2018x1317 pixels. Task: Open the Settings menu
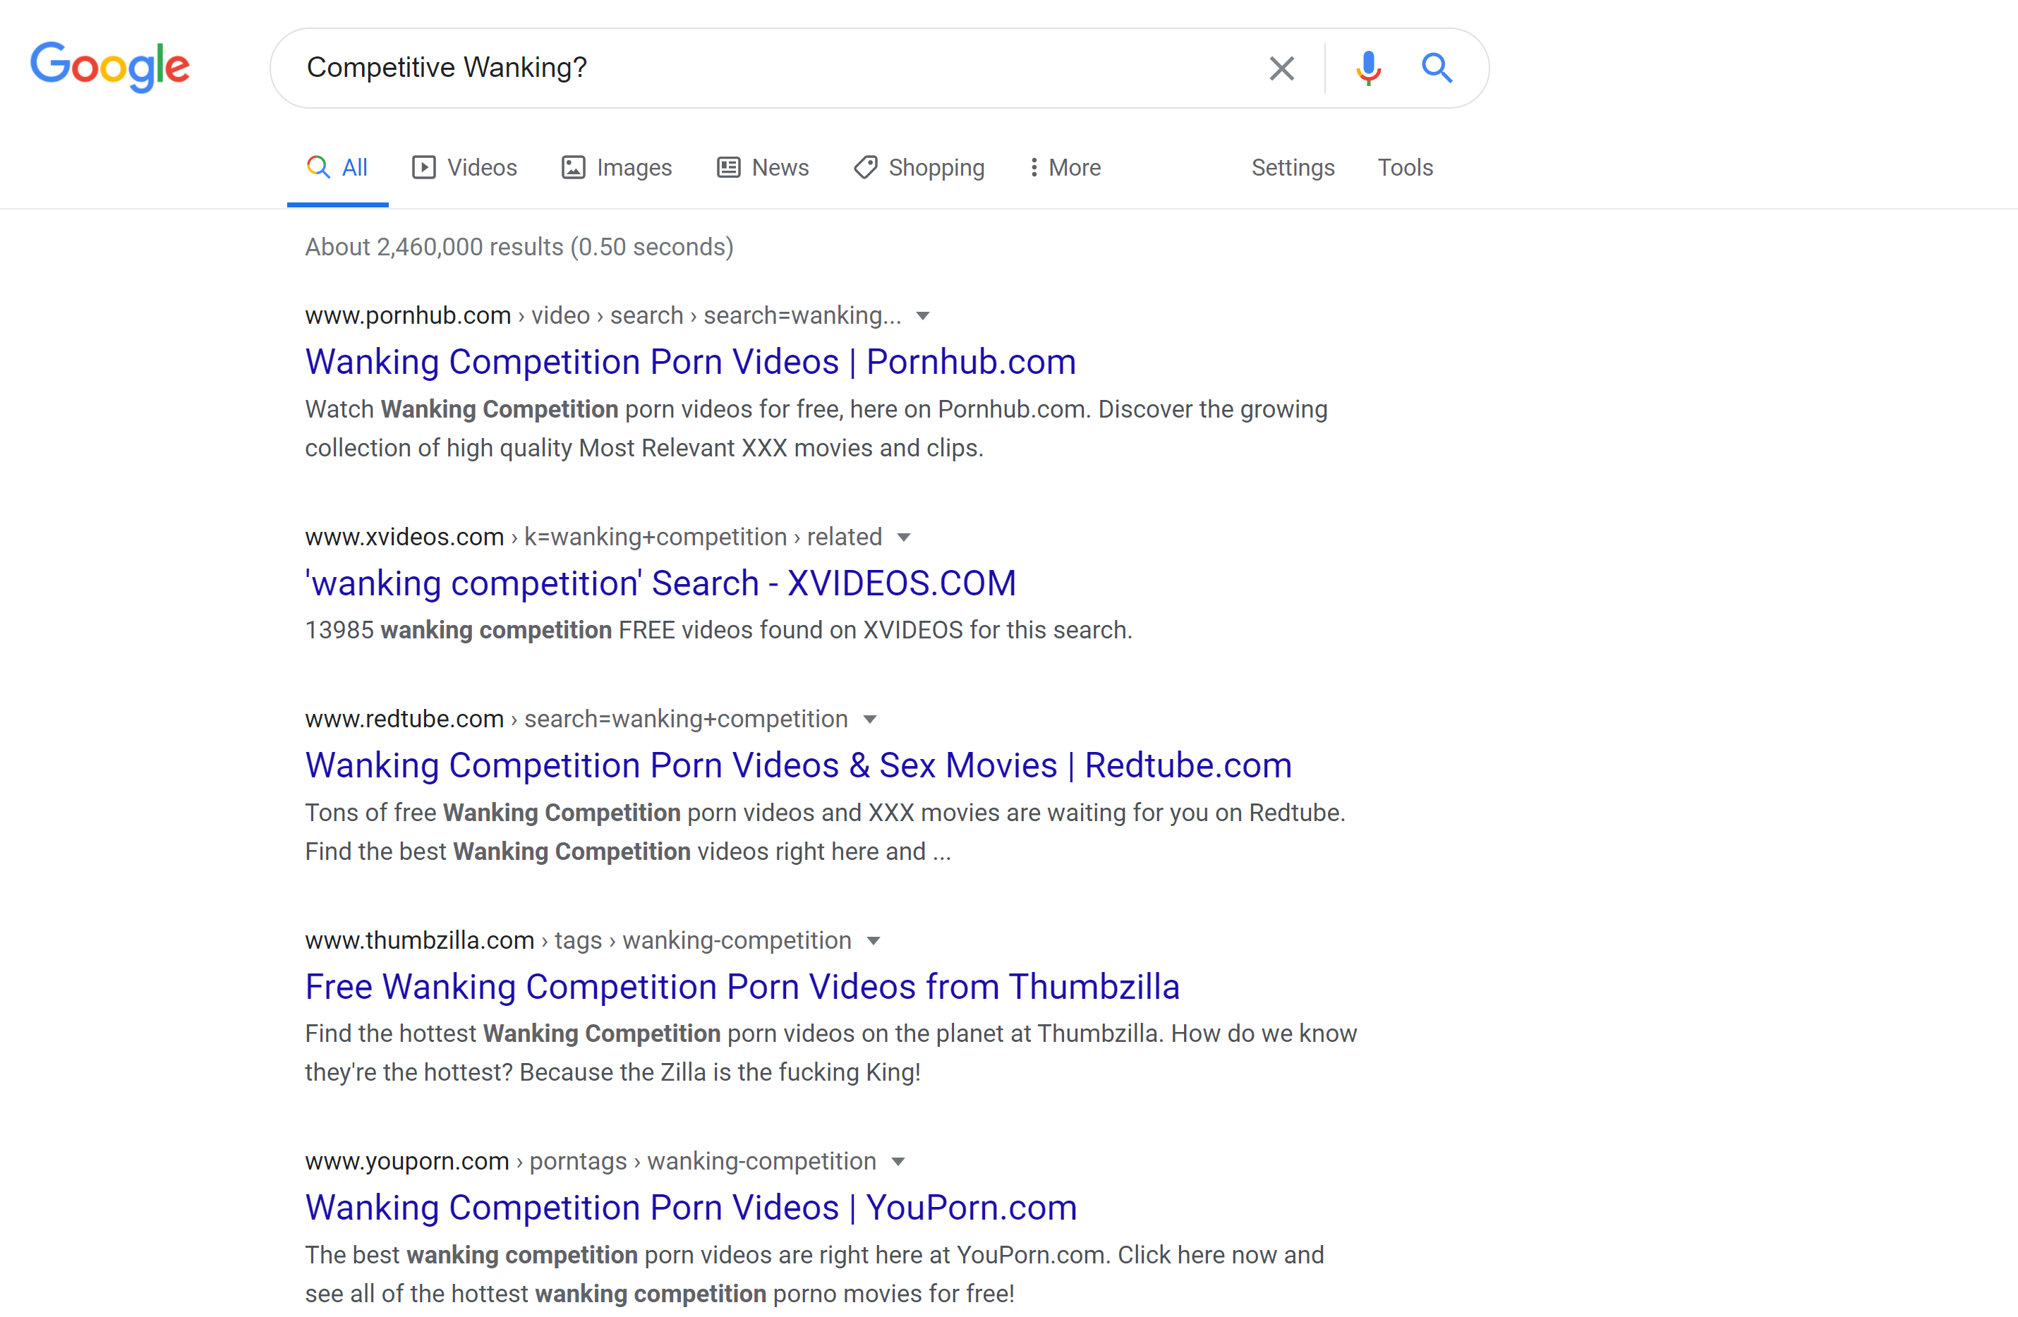[1292, 167]
